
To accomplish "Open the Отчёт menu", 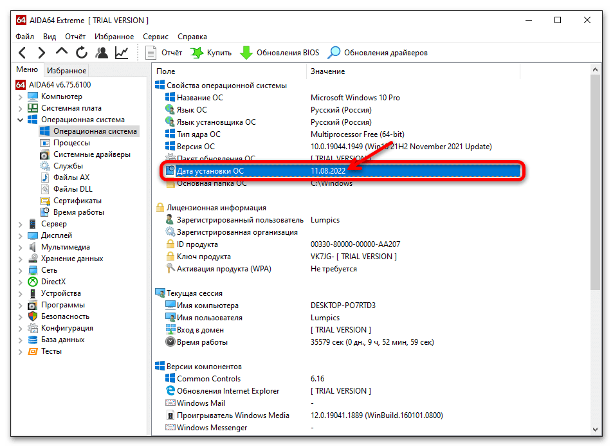I will click(x=75, y=36).
